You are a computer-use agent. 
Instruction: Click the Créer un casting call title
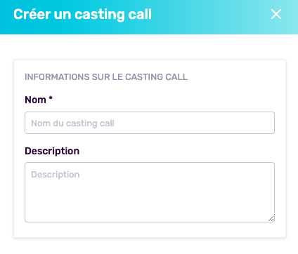click(82, 14)
